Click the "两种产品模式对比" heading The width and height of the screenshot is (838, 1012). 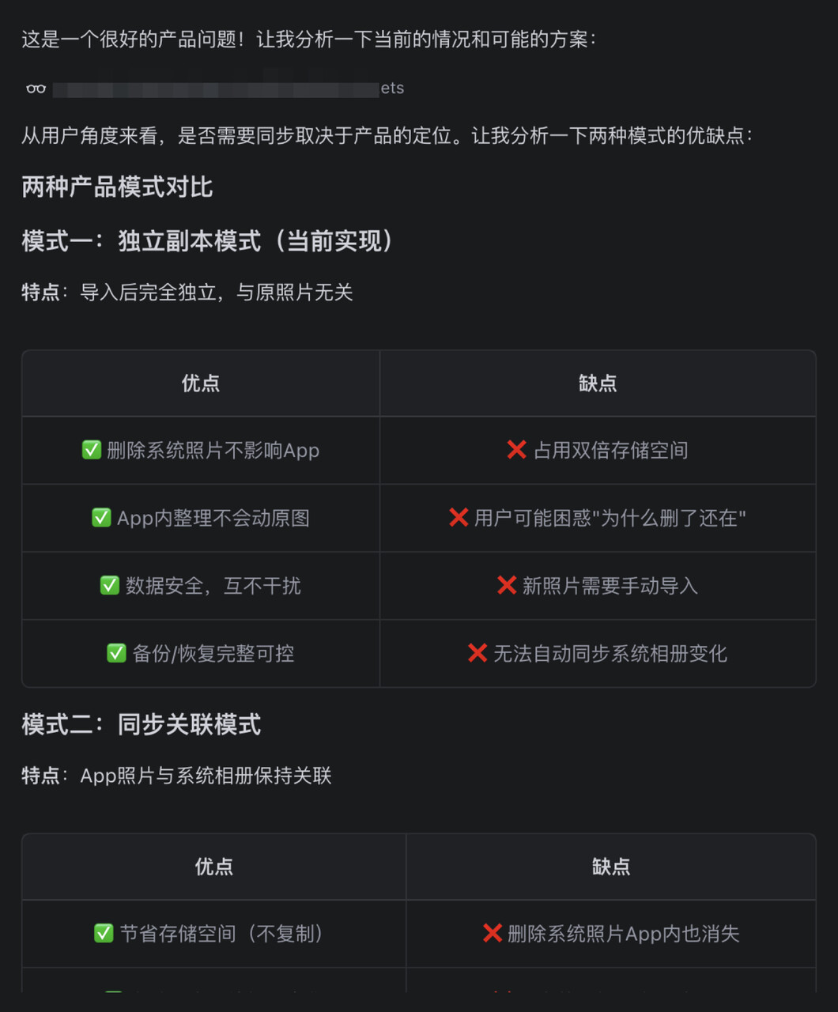[117, 187]
